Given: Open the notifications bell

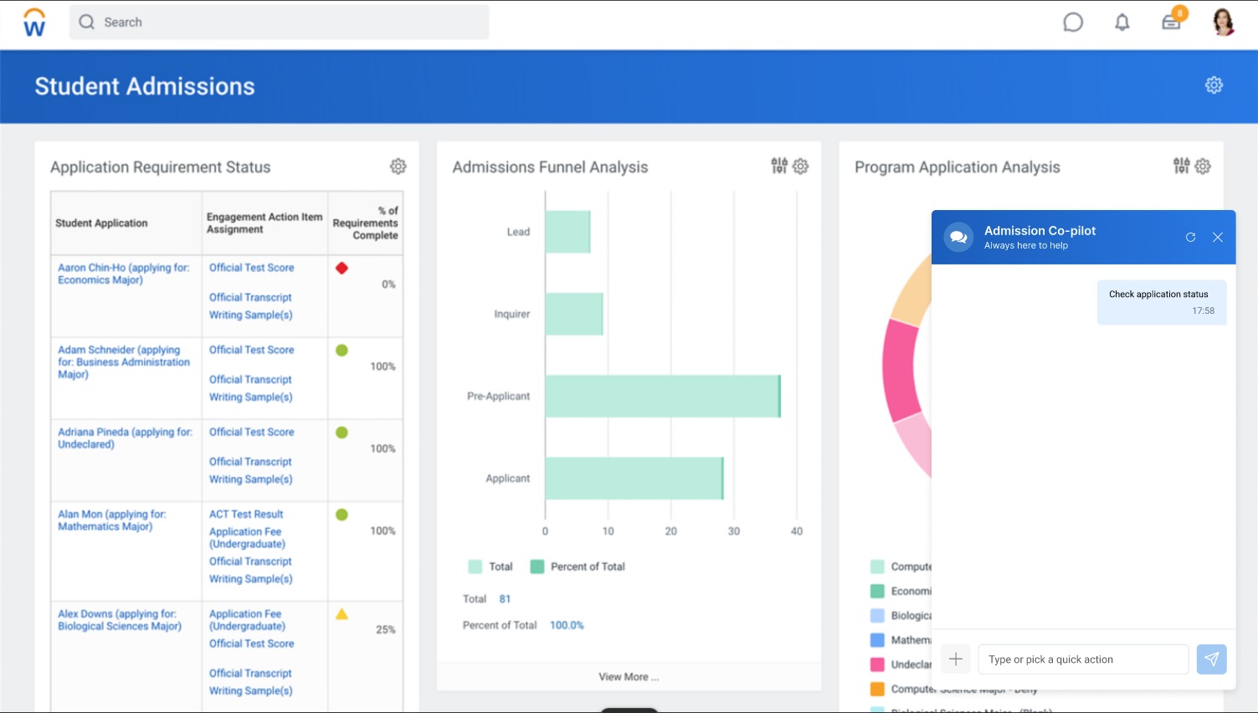Looking at the screenshot, I should tap(1122, 23).
